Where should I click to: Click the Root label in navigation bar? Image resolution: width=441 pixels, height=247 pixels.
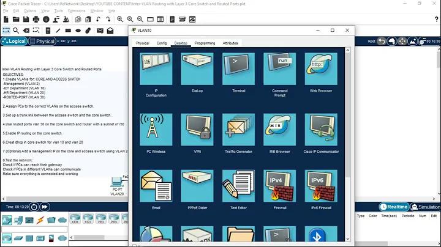click(x=371, y=41)
